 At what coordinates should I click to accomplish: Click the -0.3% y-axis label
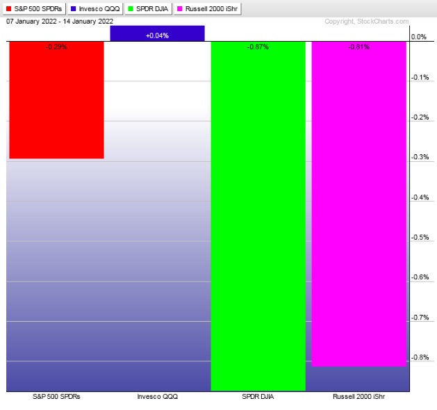(x=420, y=157)
